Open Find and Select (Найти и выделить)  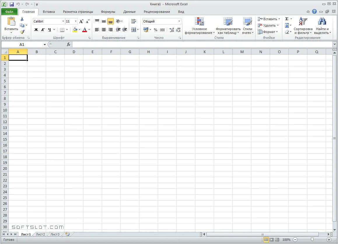(x=322, y=26)
